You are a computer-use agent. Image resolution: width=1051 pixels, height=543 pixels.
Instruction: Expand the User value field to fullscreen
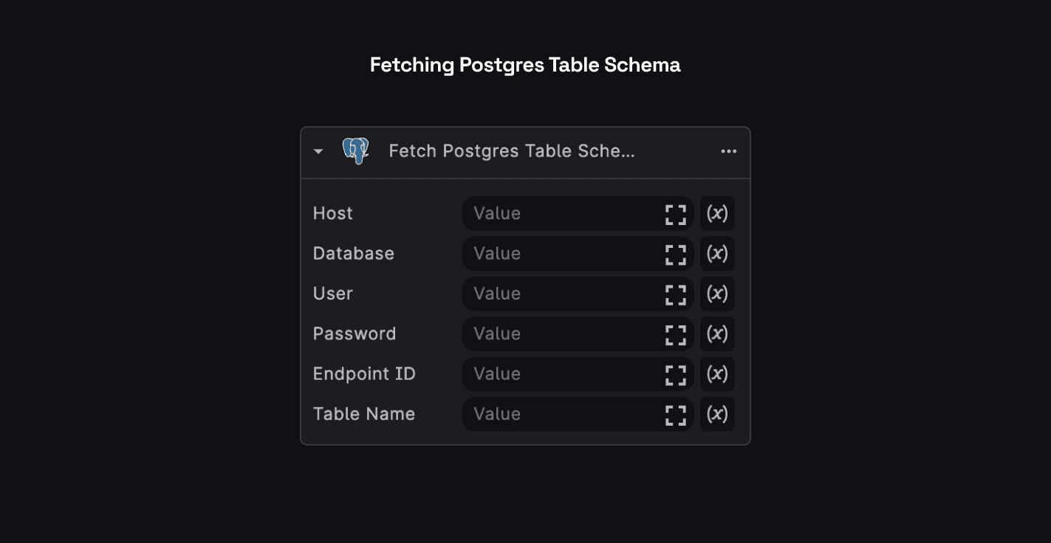pos(674,294)
